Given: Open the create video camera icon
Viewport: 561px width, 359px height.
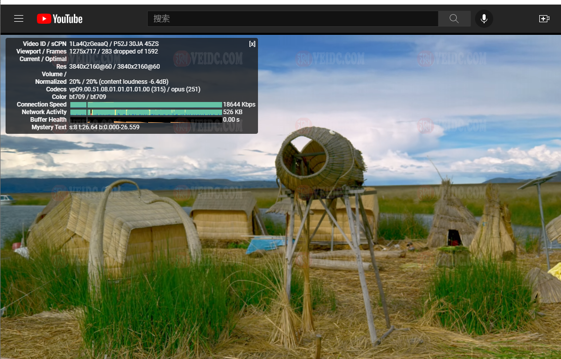Looking at the screenshot, I should point(544,19).
